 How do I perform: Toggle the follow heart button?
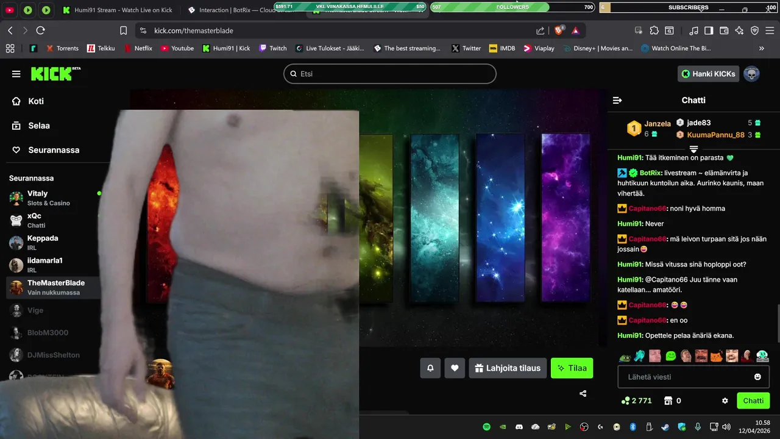[455, 368]
